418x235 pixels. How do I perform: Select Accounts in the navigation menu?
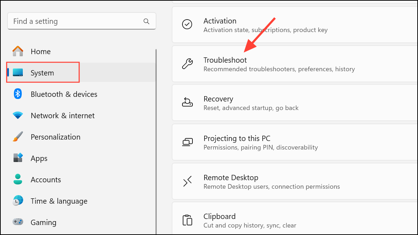point(46,179)
